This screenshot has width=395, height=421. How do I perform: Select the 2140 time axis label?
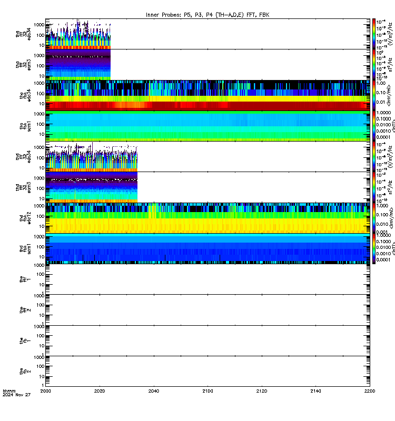point(315,391)
